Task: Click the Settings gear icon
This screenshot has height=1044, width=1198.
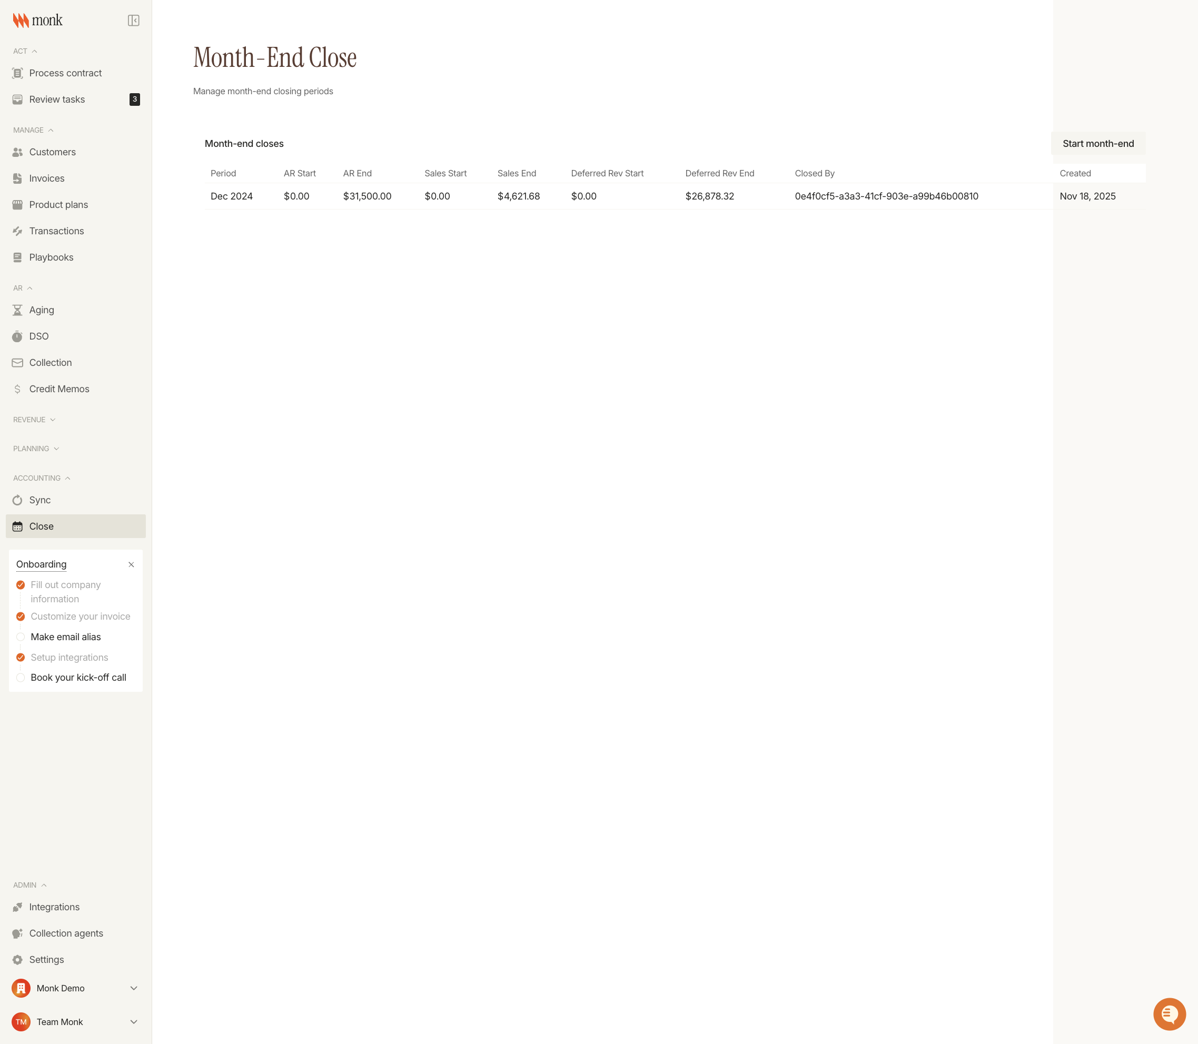Action: [17, 960]
